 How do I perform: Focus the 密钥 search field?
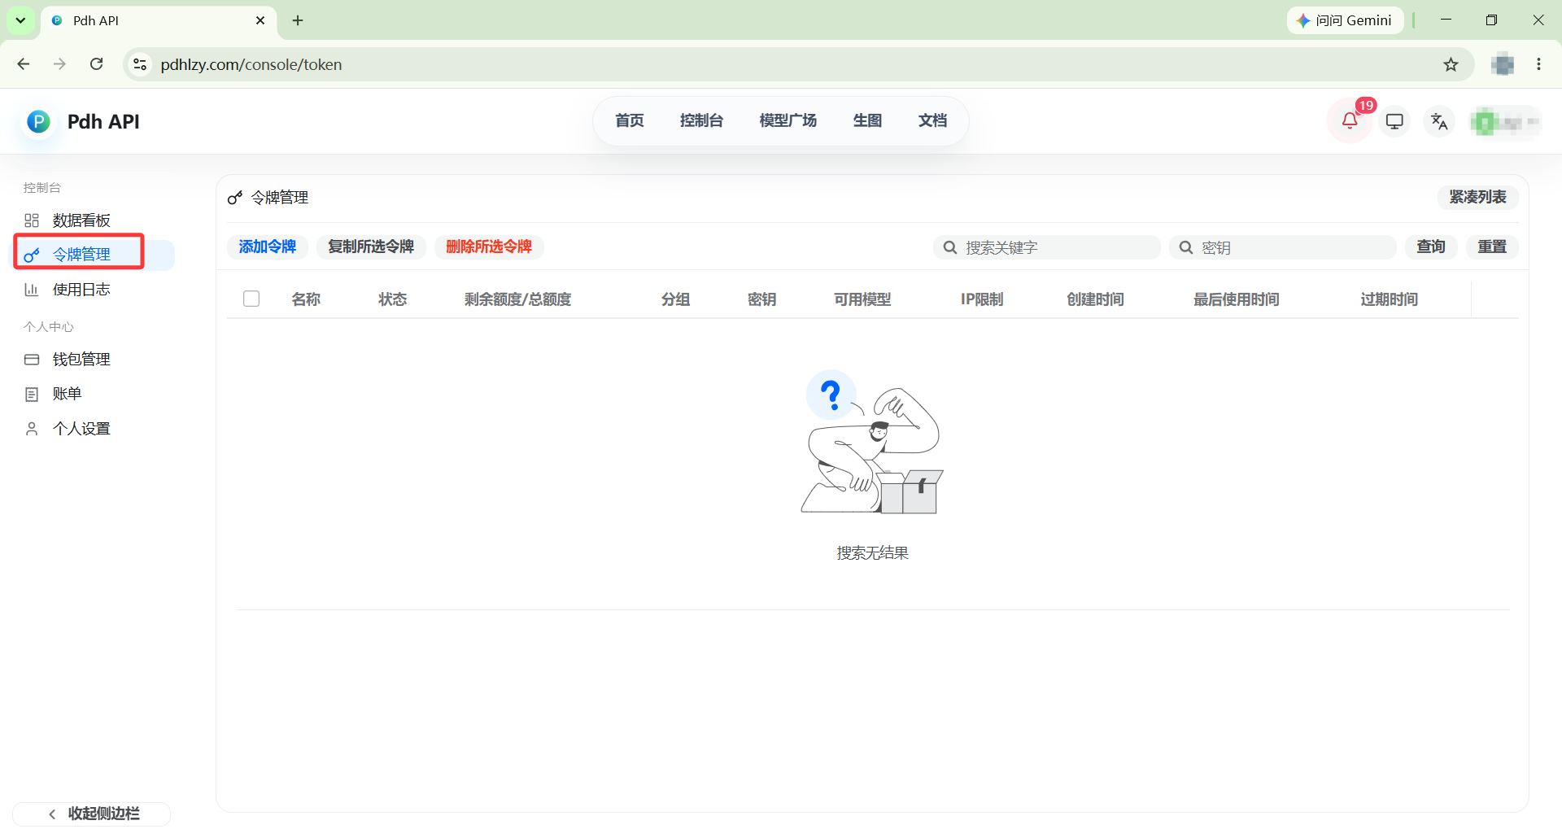[1283, 247]
